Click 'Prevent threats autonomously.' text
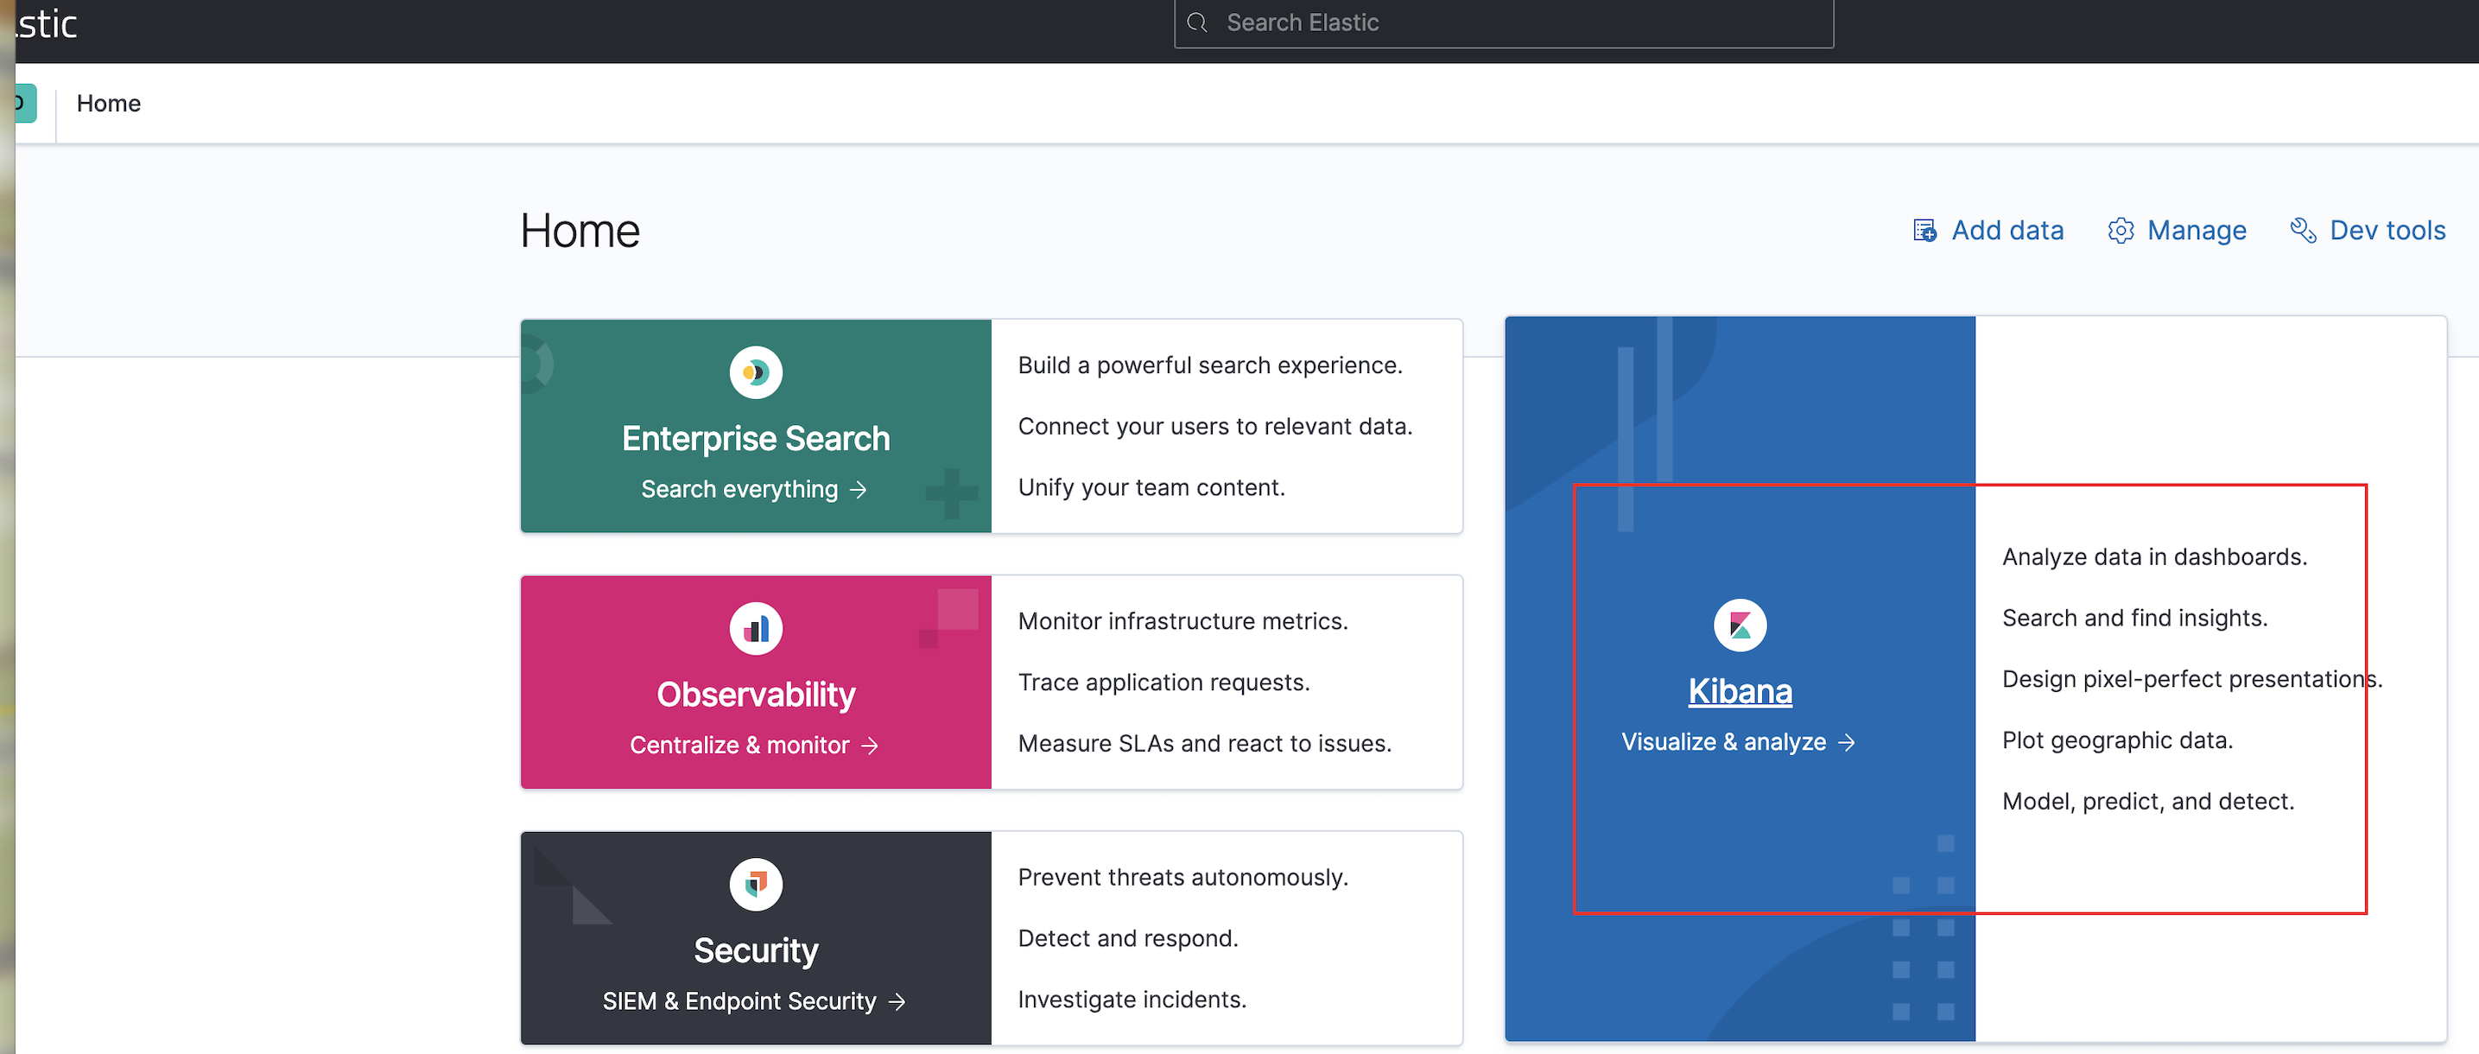 (x=1182, y=878)
